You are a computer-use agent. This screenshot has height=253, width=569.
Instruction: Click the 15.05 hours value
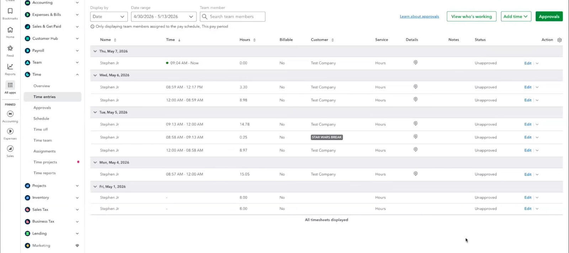244,174
